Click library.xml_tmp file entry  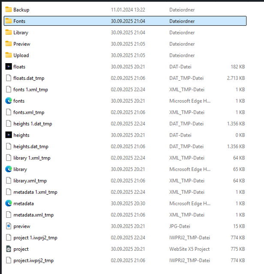pyautogui.click(x=30, y=181)
